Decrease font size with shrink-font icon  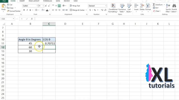point(49,6)
